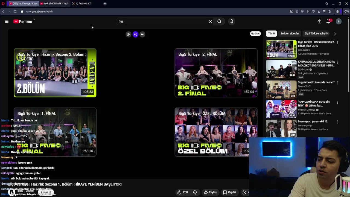The width and height of the screenshot is (350, 197).
Task: Click the browser address bar URL
Action: coord(39,11)
